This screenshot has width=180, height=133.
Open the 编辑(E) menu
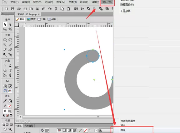pyautogui.click(x=26, y=2)
